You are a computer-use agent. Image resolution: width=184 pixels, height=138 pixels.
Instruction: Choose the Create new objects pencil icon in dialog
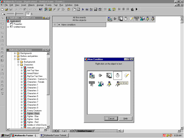pos(127,76)
